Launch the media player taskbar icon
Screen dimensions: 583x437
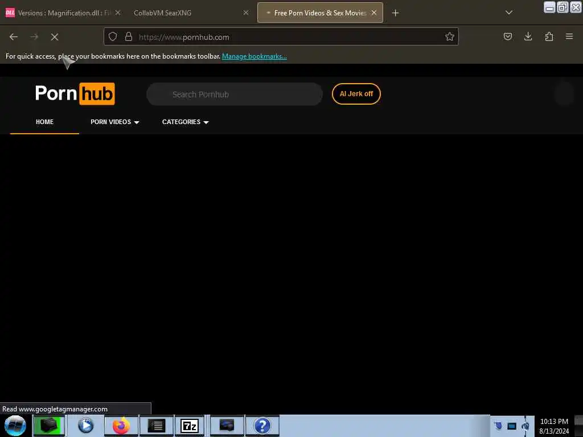[x=85, y=426]
